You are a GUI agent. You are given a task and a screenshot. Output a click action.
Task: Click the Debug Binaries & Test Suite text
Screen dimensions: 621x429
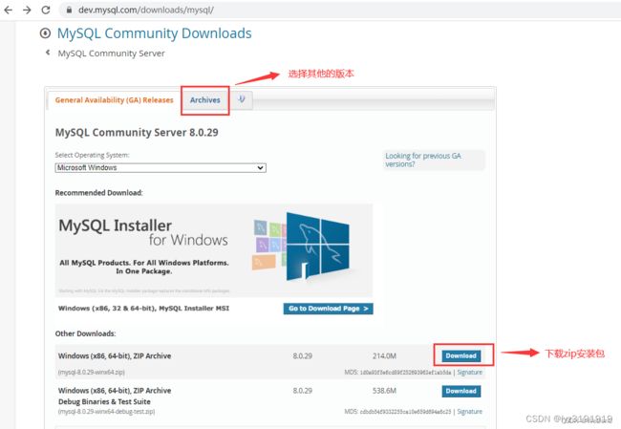click(104, 401)
